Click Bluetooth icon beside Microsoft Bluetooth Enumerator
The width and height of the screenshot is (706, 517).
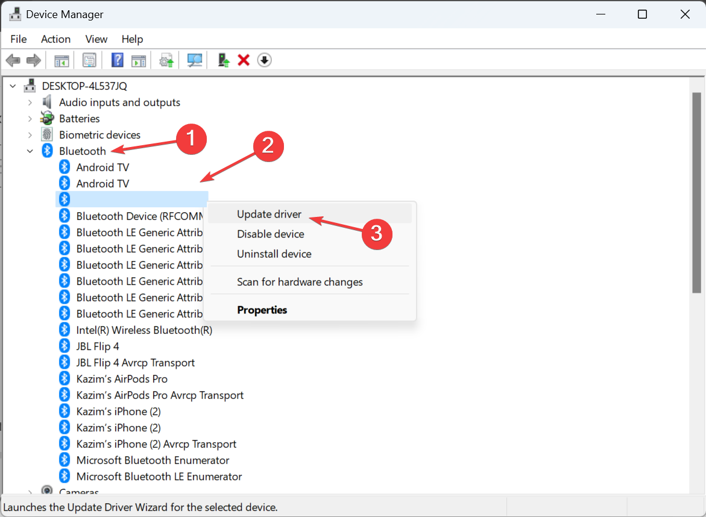pyautogui.click(x=65, y=460)
